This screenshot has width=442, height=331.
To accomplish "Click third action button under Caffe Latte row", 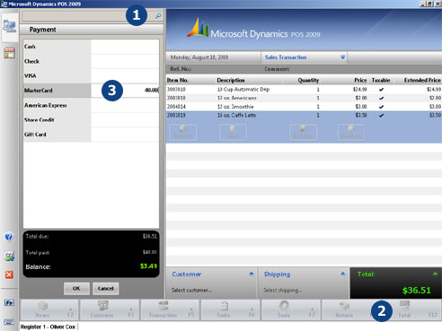I will click(x=303, y=132).
